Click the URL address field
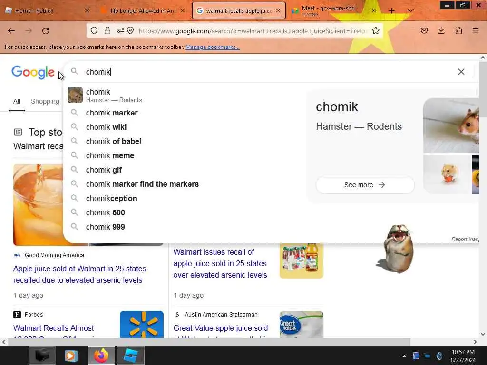 click(252, 31)
